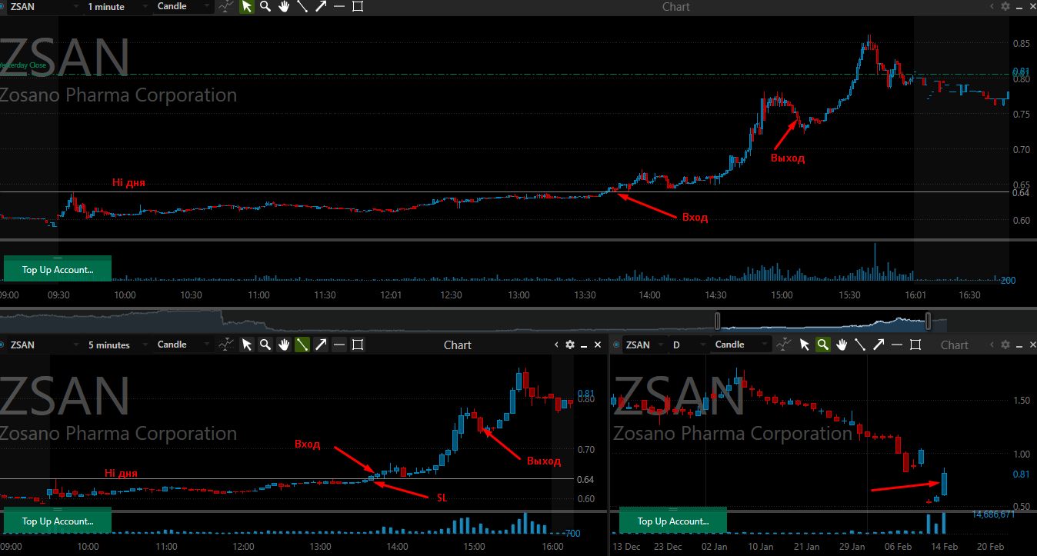The image size is (1037, 556).
Task: Click Yesterday Close label on 1 minute chart
Action: (x=23, y=65)
